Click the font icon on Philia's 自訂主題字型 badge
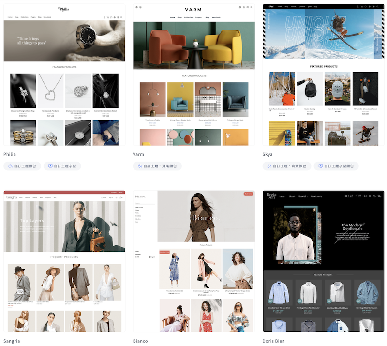Viewport: 387px width, 346px height. 50,166
